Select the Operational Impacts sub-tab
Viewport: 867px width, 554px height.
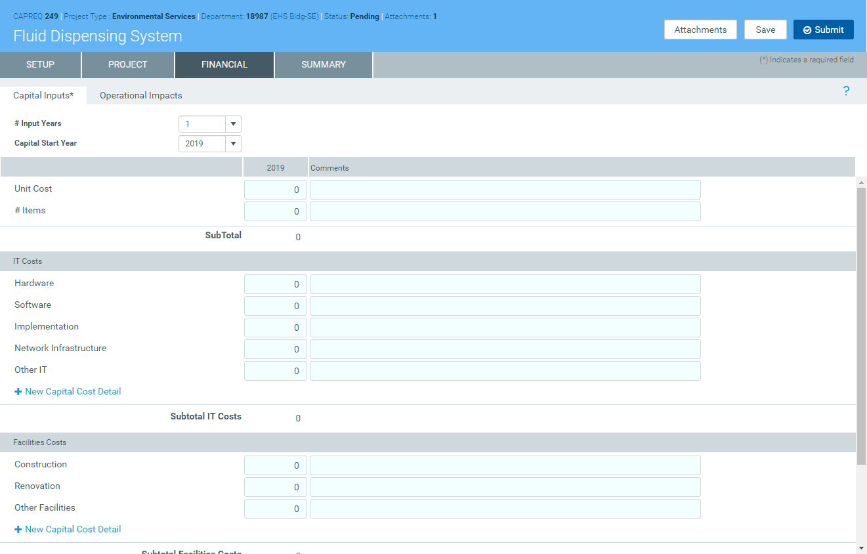[x=140, y=95]
